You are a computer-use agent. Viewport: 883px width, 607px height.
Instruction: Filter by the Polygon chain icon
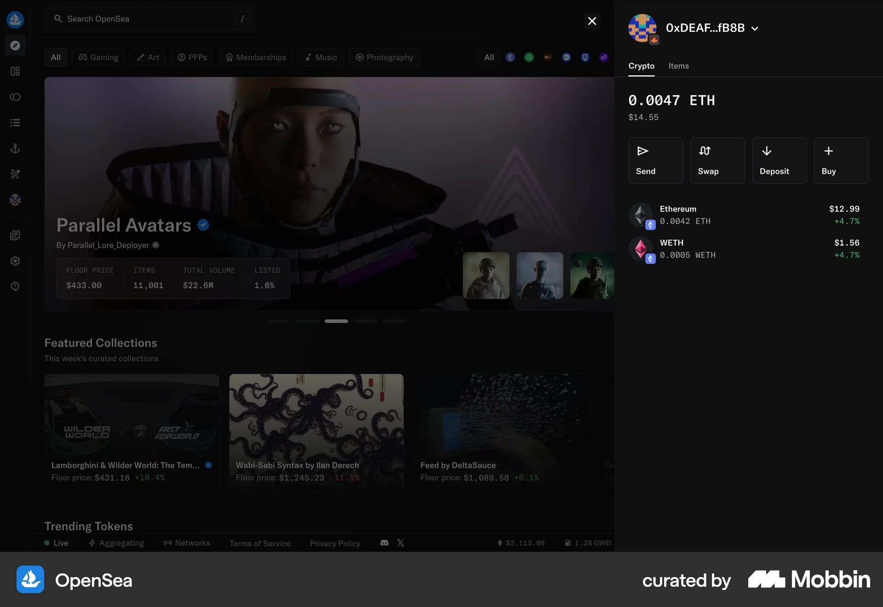click(603, 57)
